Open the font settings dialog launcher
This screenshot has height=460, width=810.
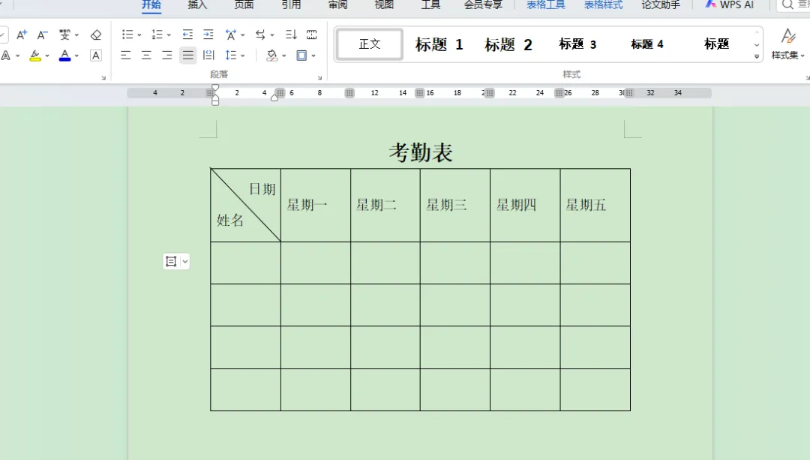coord(103,77)
